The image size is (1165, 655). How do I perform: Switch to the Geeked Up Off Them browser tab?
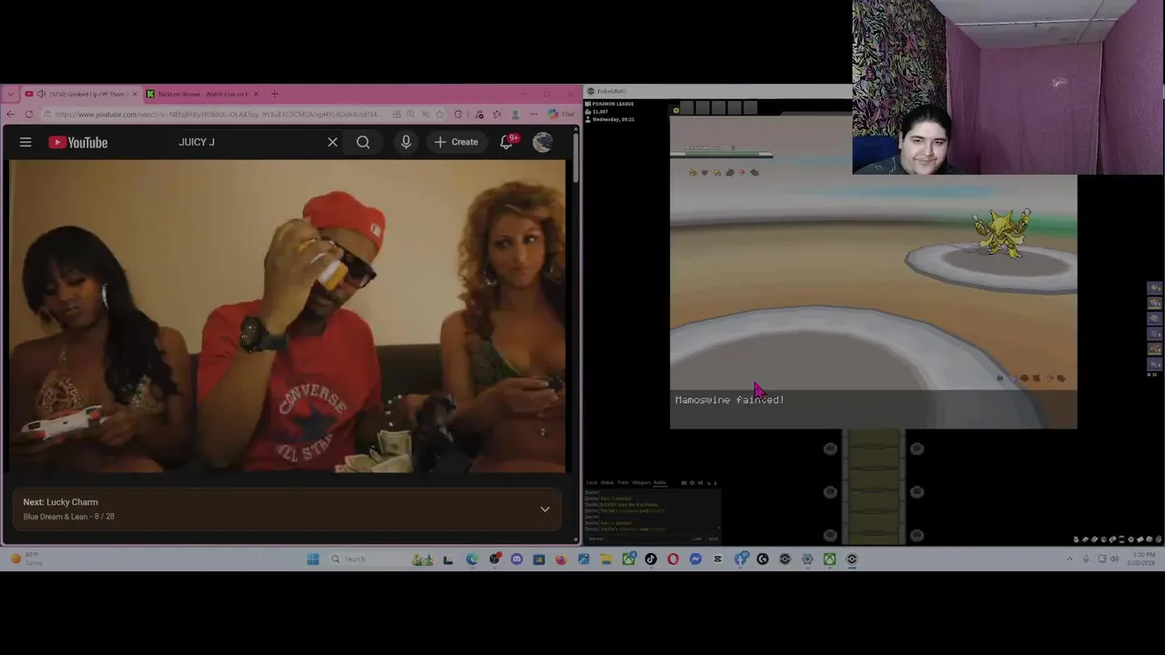(82, 94)
